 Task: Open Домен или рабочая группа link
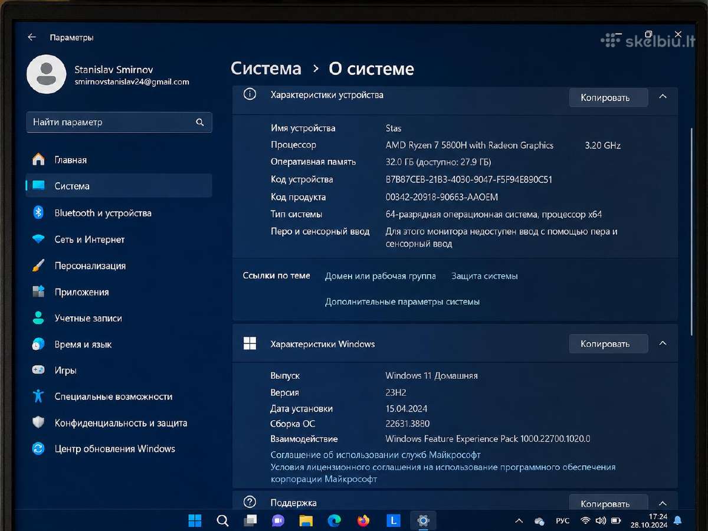click(x=381, y=276)
